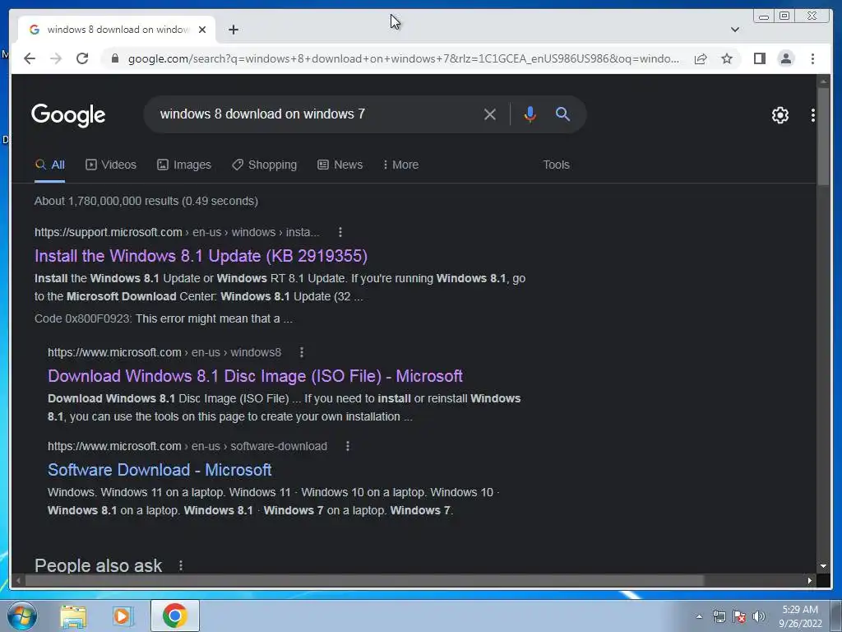Click the browser forward arrow
Viewport: 842px width, 632px height.
coord(56,58)
